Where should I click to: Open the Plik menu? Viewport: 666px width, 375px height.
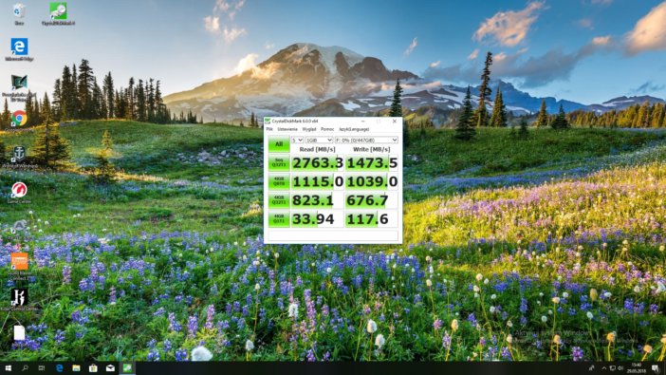(269, 129)
